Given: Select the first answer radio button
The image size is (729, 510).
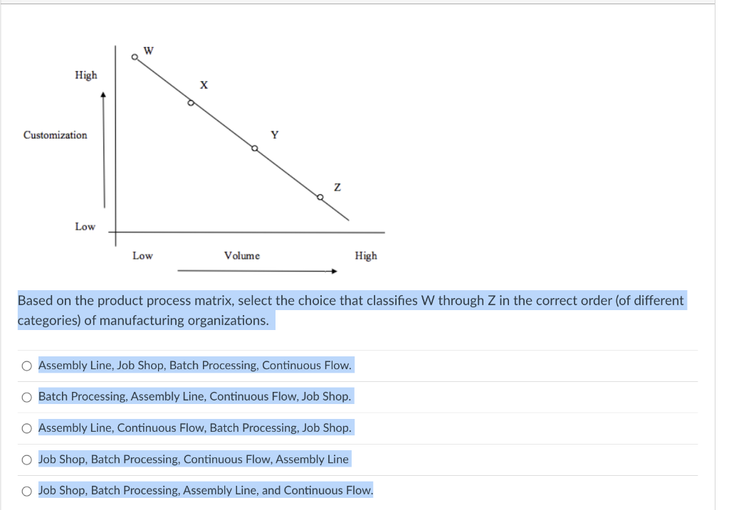Looking at the screenshot, I should coord(26,365).
